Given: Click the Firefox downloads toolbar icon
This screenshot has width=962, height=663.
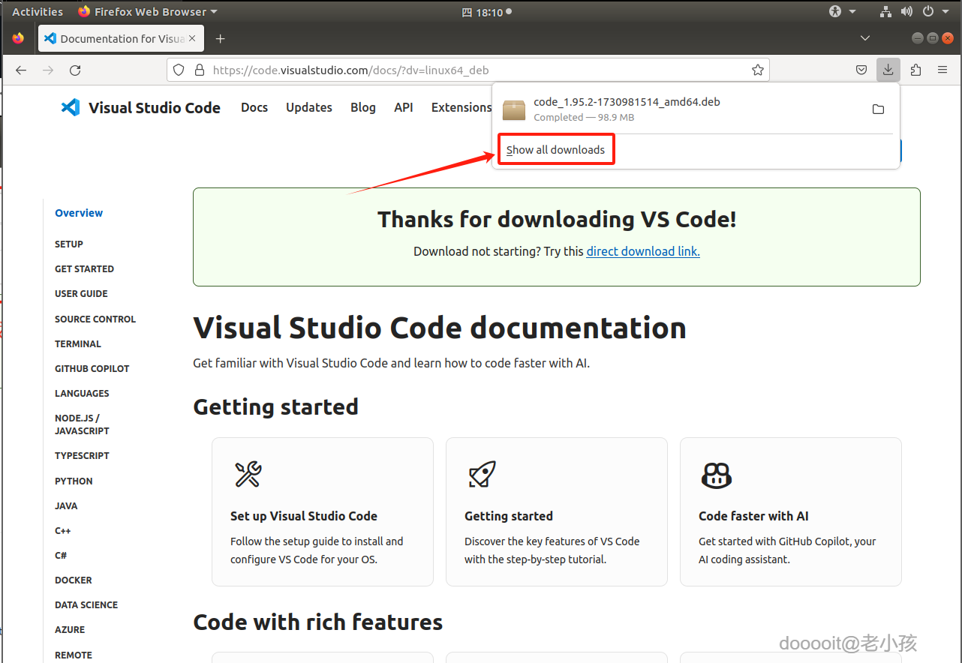Looking at the screenshot, I should 888,70.
